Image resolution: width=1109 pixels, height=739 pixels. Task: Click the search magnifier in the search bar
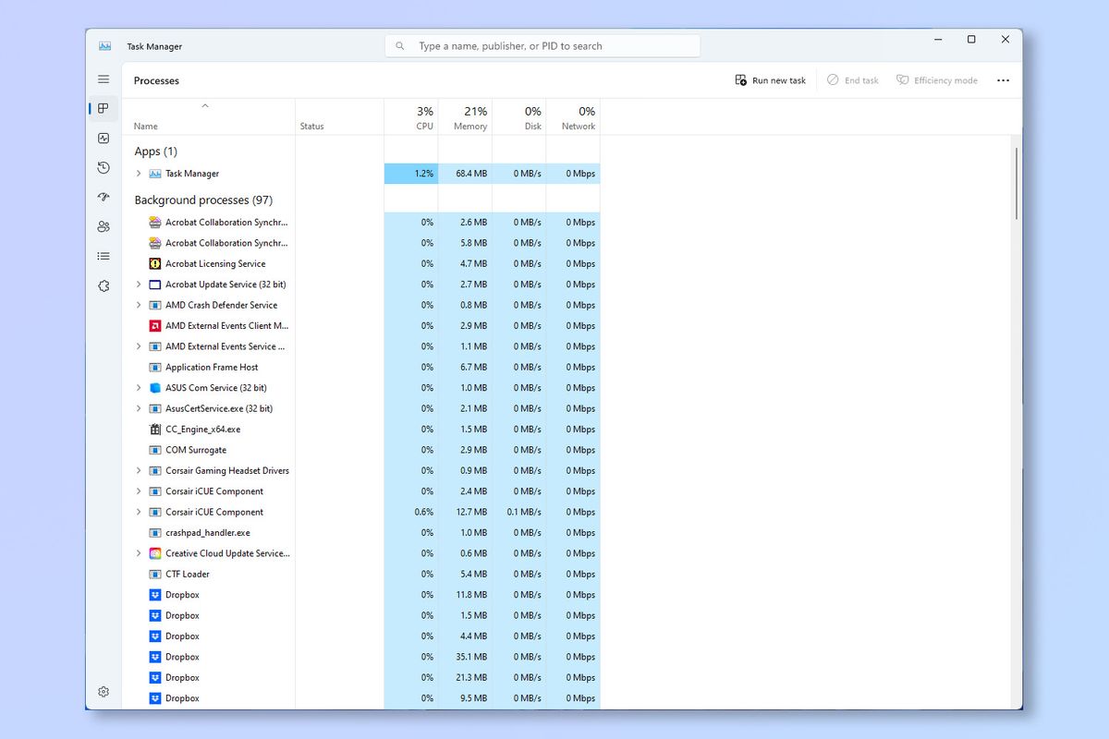tap(399, 45)
